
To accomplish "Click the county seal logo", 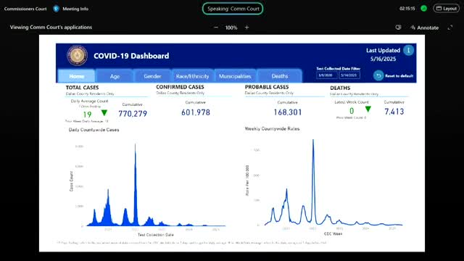I will coord(78,55).
